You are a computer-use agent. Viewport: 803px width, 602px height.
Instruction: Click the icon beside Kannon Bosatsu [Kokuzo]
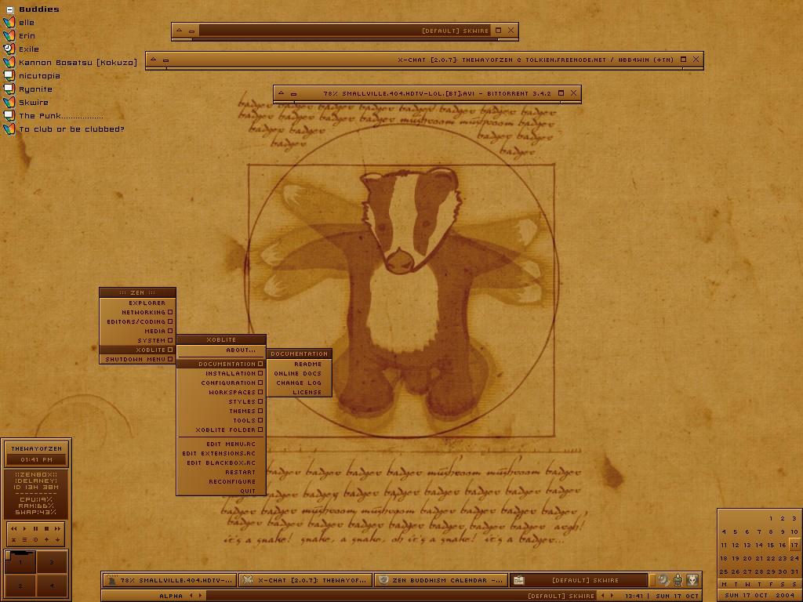click(x=9, y=63)
